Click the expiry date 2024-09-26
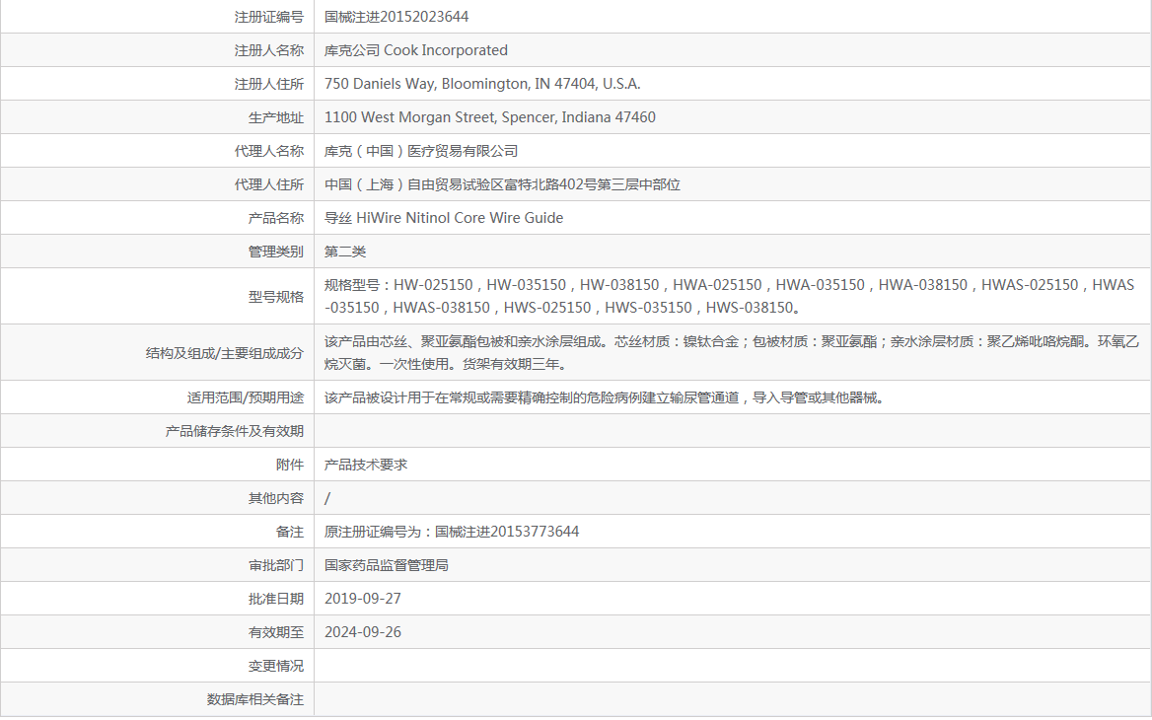The image size is (1152, 720). coord(363,631)
